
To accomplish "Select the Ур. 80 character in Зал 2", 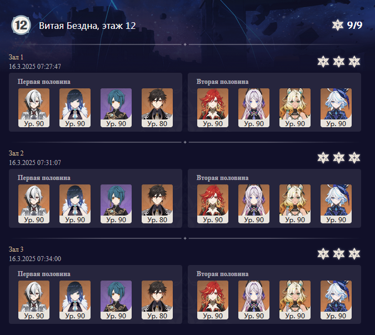I will click(x=157, y=204).
